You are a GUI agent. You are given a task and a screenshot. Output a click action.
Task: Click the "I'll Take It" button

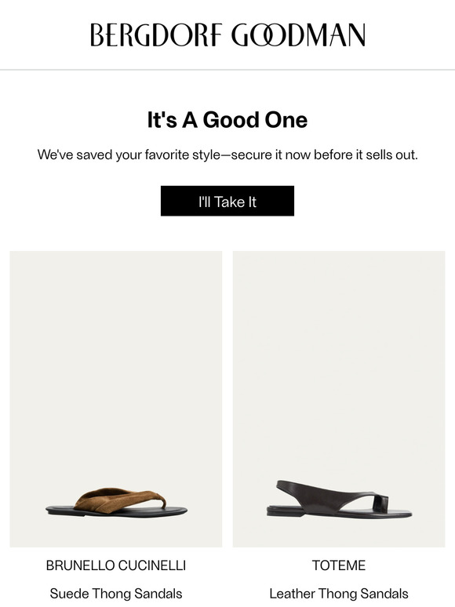[227, 201]
